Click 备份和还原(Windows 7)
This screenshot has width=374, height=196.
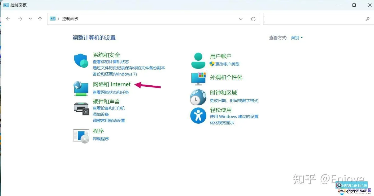(115, 74)
